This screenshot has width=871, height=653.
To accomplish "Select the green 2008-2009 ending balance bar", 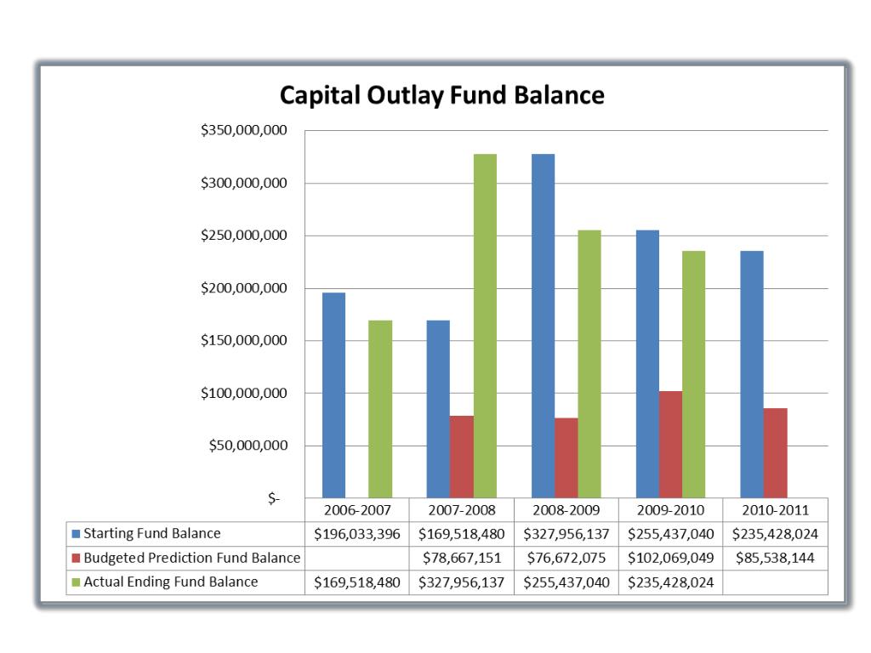I will [x=589, y=364].
